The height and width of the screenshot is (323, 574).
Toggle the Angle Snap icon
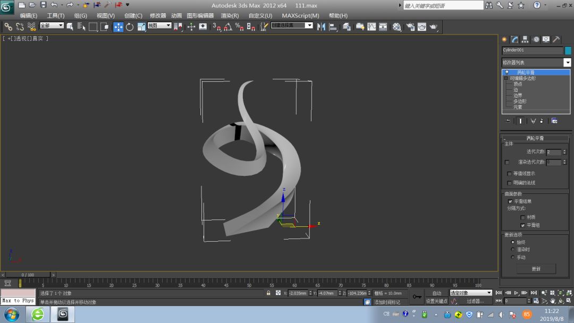[x=228, y=27]
